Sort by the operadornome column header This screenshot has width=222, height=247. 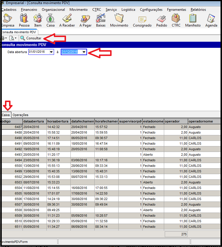pyautogui.click(x=201, y=121)
